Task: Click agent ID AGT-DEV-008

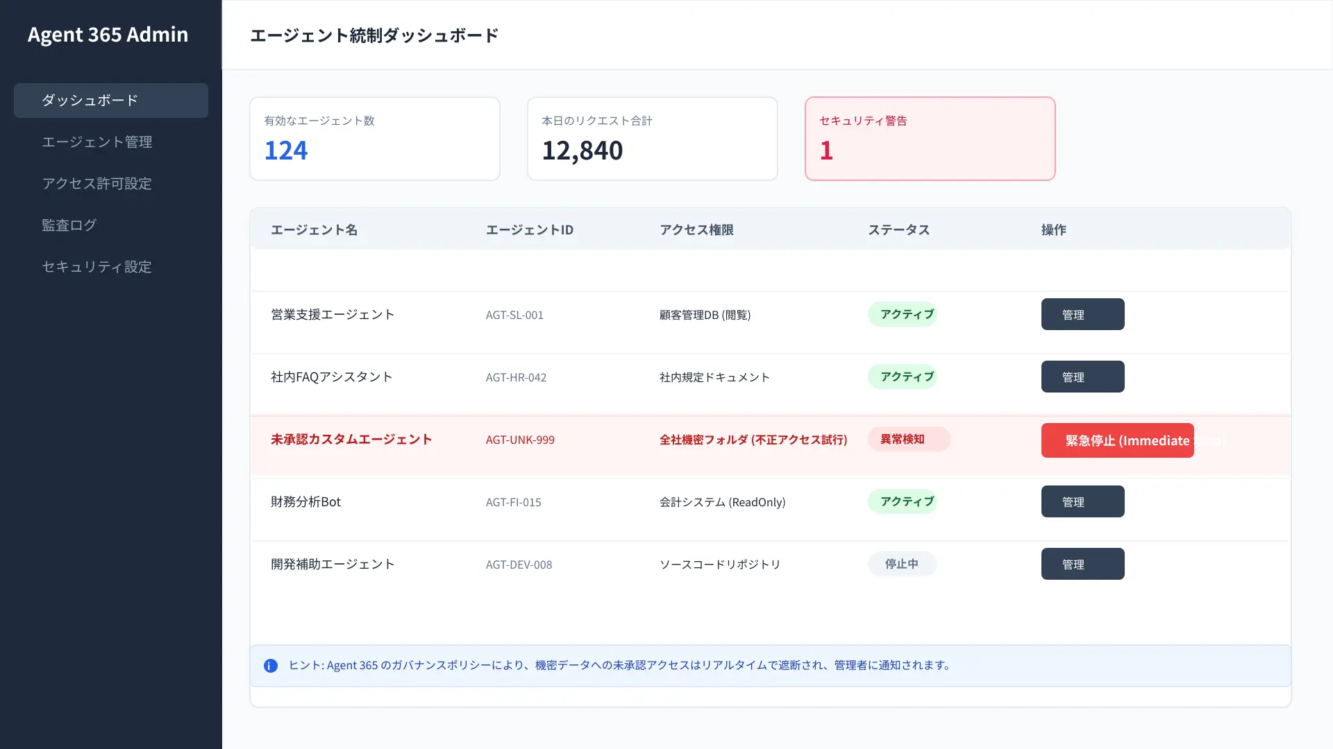Action: pos(519,565)
